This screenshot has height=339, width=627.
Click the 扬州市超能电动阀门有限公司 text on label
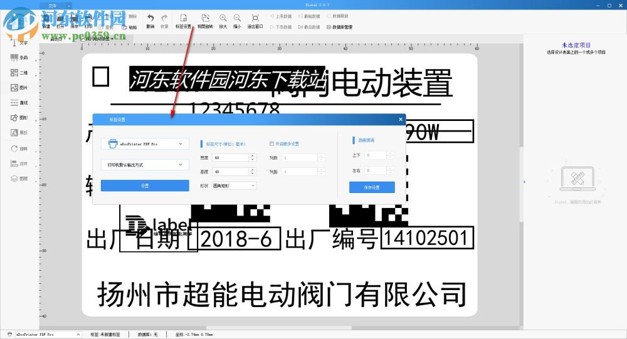click(282, 294)
